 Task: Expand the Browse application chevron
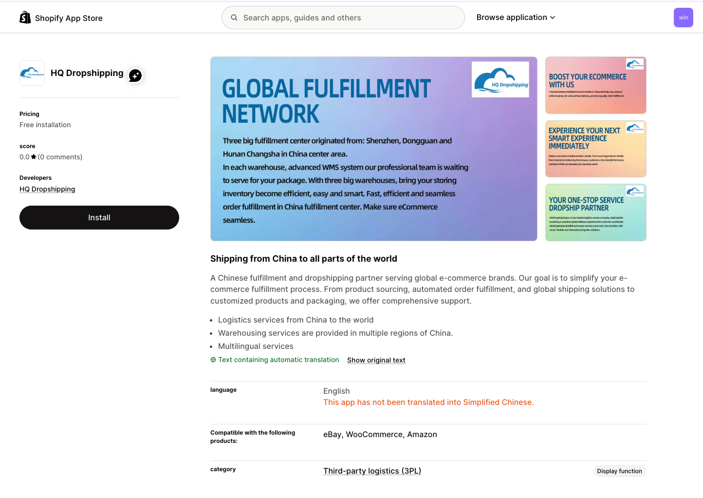point(553,17)
